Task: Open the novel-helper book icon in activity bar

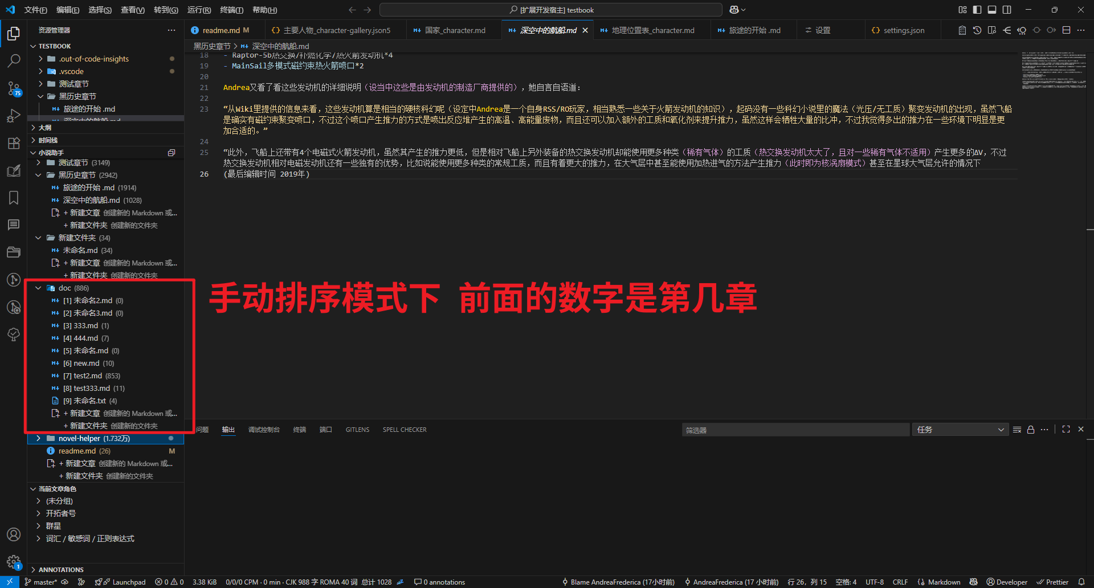Action: pos(14,170)
